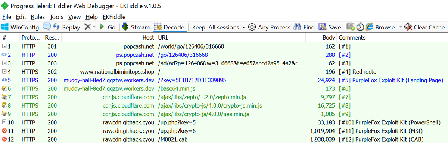Click the session 4 redirect icon
The height and width of the screenshot is (143, 448).
point(4,72)
